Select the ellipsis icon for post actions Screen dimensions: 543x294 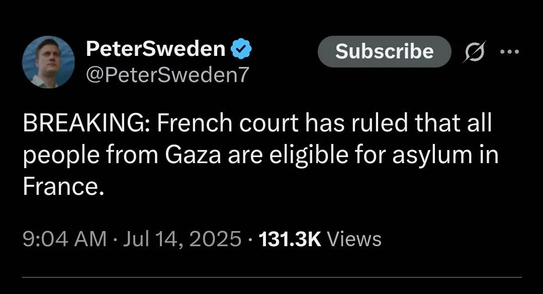511,51
